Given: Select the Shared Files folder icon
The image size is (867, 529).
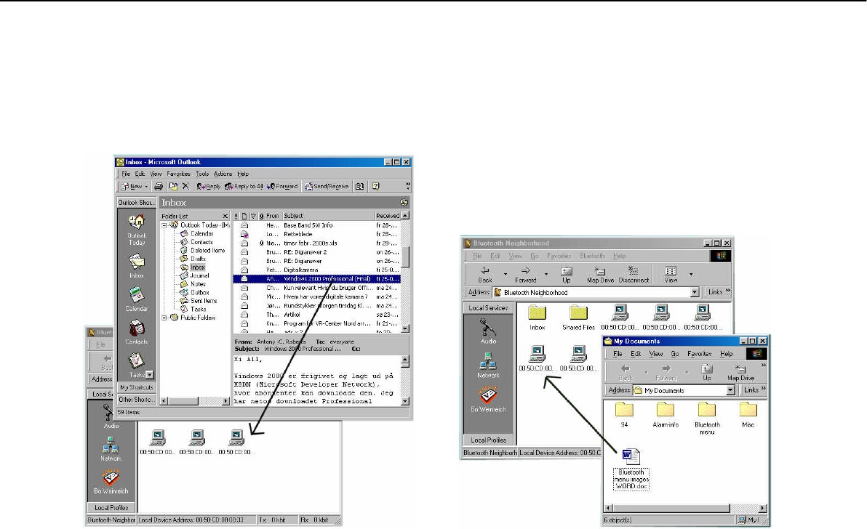Looking at the screenshot, I should 578,318.
